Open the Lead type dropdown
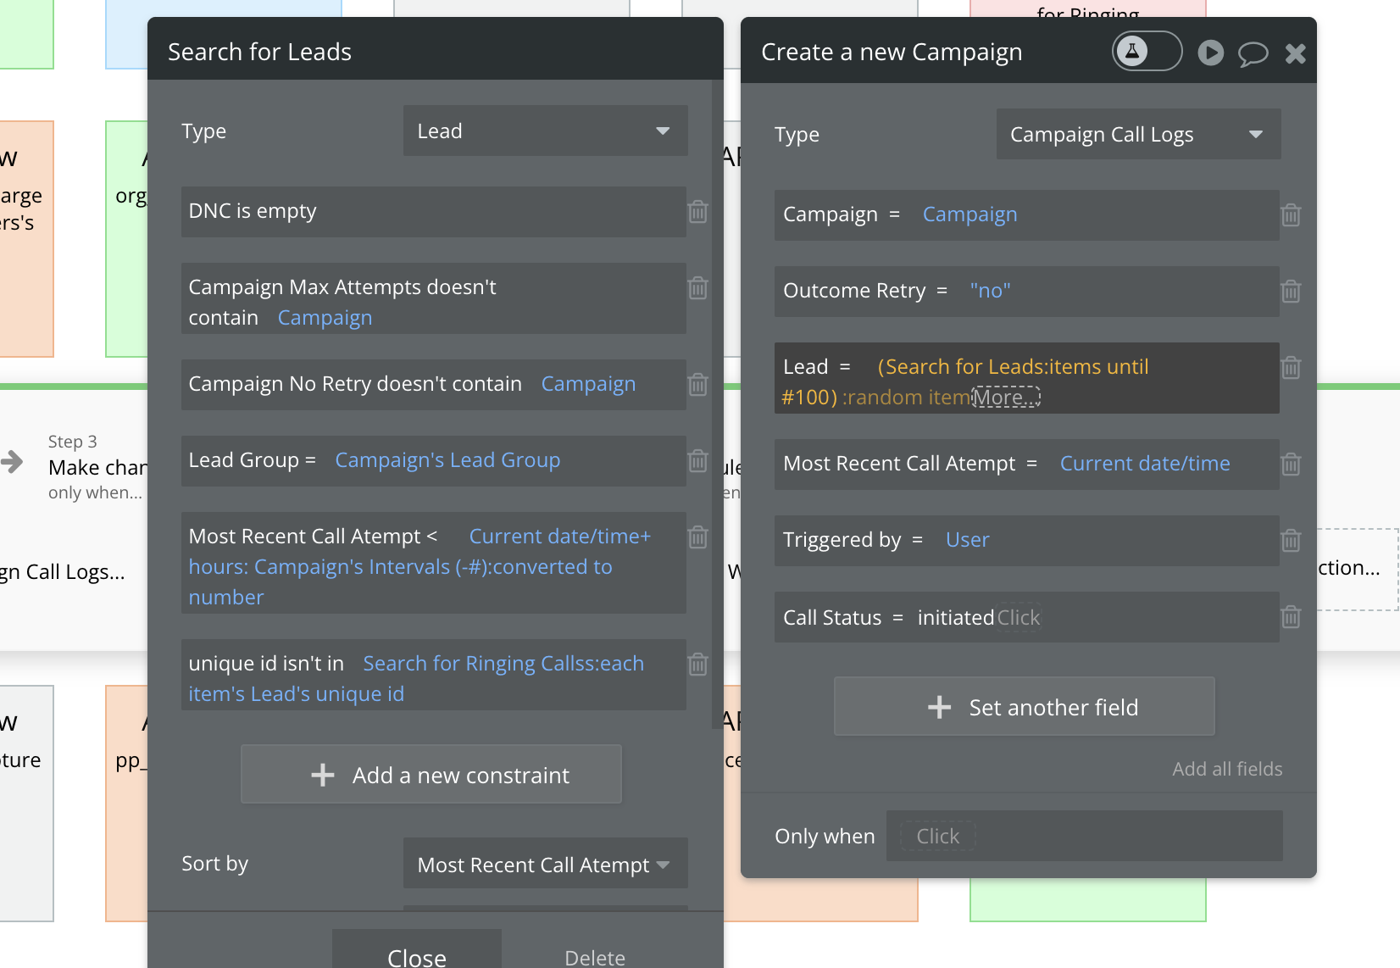 pos(545,131)
